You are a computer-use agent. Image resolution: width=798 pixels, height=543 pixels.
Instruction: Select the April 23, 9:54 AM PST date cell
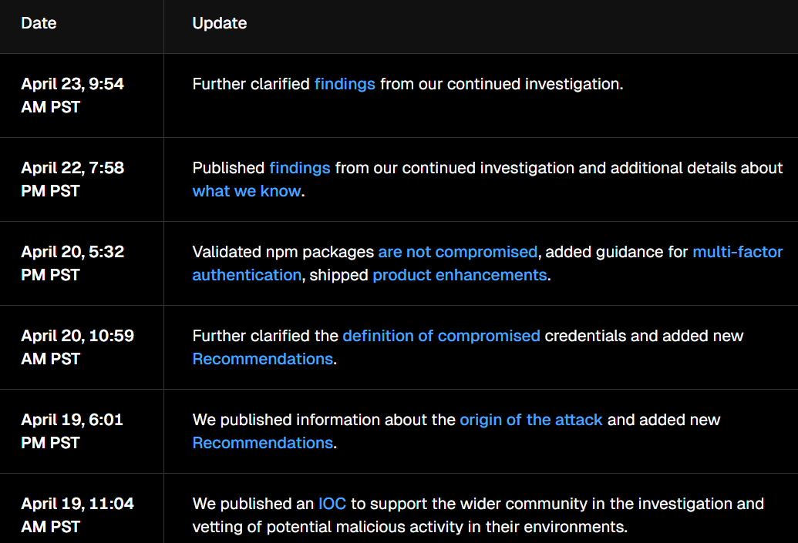click(x=72, y=96)
